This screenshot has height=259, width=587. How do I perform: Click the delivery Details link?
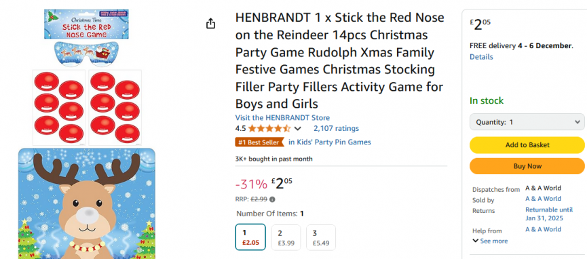tap(481, 57)
